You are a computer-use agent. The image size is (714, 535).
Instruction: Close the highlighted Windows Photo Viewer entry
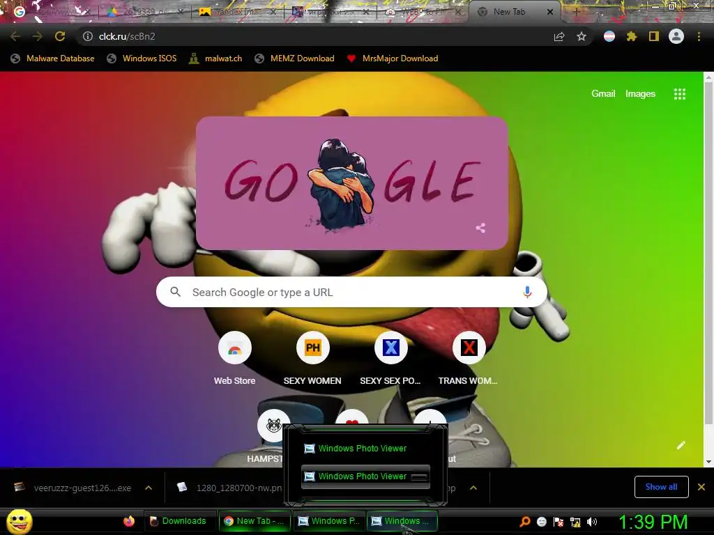click(419, 476)
